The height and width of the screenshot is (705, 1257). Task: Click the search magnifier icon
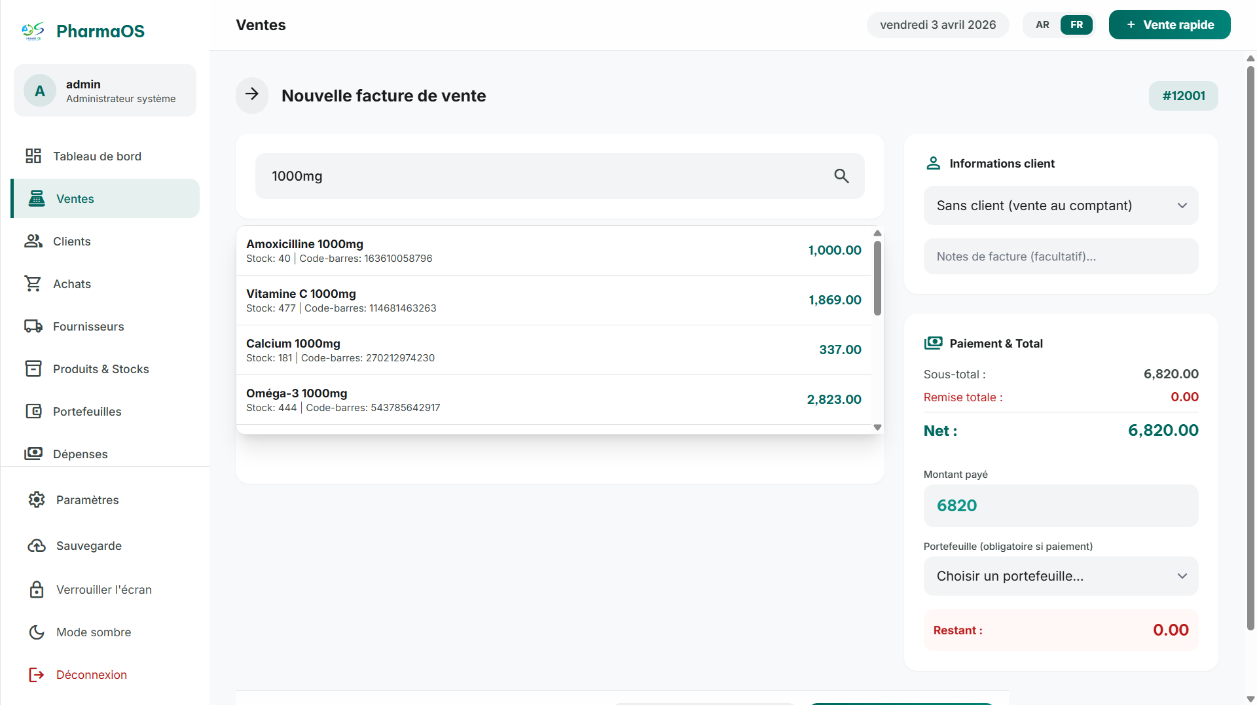click(841, 176)
